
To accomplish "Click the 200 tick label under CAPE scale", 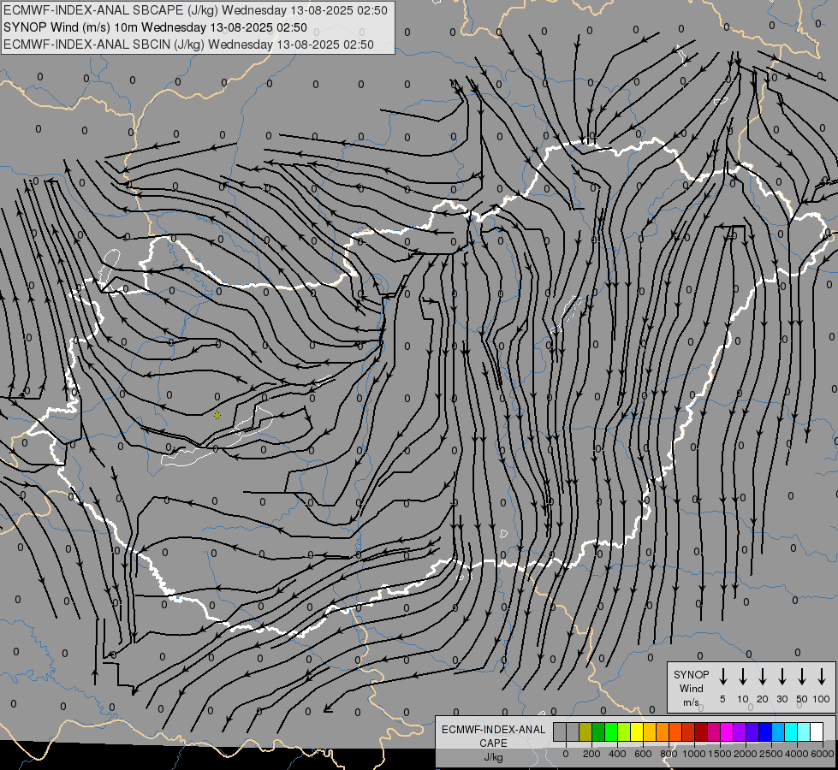I will tap(591, 754).
